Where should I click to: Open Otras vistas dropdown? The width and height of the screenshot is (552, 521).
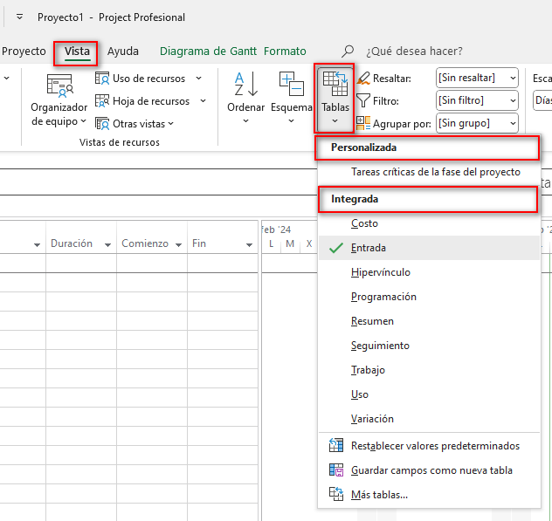pos(142,124)
